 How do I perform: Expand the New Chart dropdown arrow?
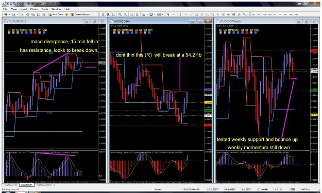(9, 14)
